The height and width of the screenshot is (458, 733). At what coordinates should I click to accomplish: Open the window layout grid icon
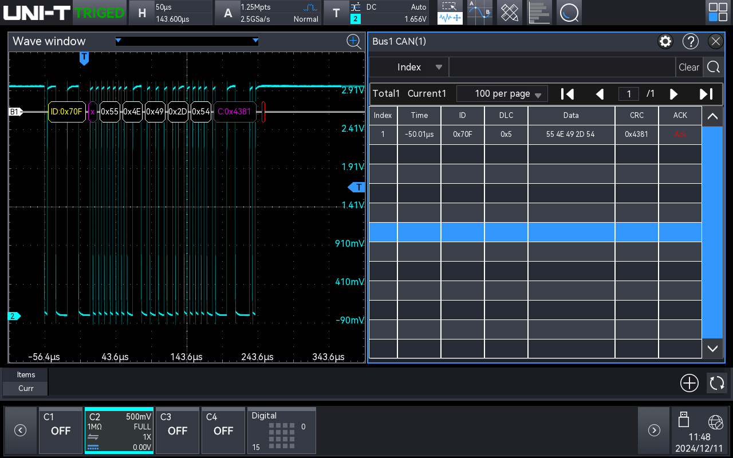(x=718, y=13)
